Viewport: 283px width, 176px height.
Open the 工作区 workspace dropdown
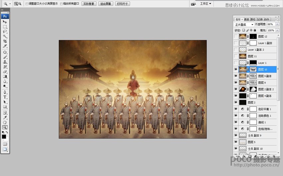click(205, 4)
